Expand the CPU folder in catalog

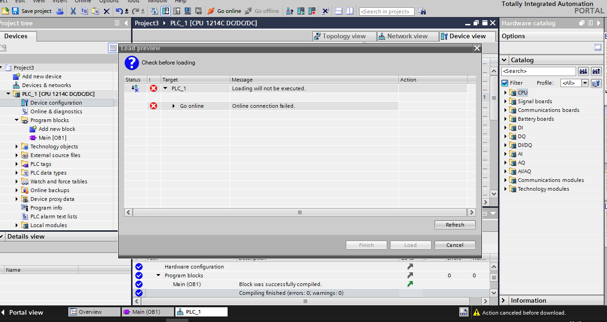505,93
